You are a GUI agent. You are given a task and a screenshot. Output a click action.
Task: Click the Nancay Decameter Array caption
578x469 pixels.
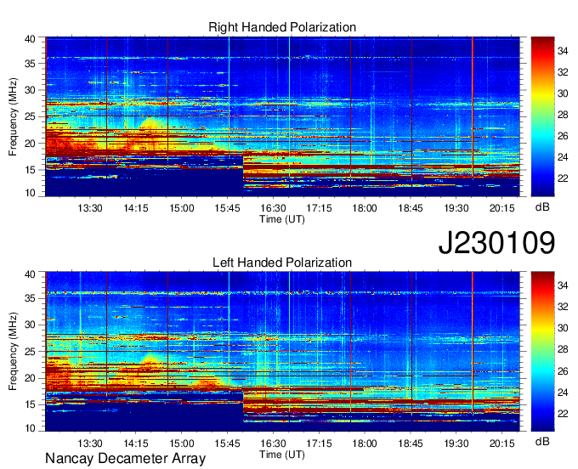point(125,459)
